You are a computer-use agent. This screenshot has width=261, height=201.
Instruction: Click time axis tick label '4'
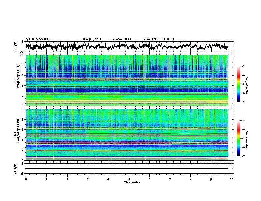[x=108, y=179]
